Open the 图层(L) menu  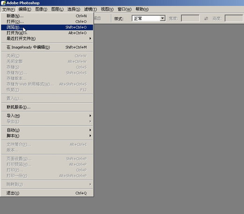(x=57, y=9)
